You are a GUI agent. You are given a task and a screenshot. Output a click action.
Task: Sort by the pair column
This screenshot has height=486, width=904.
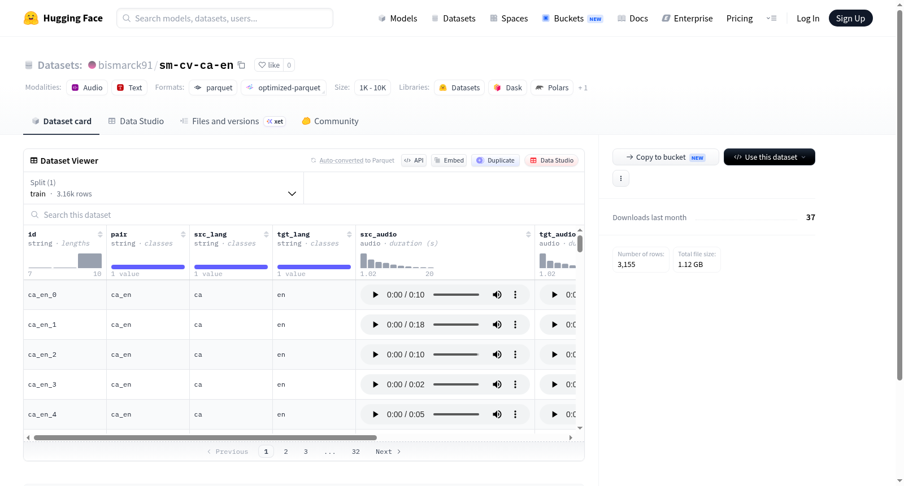click(183, 234)
